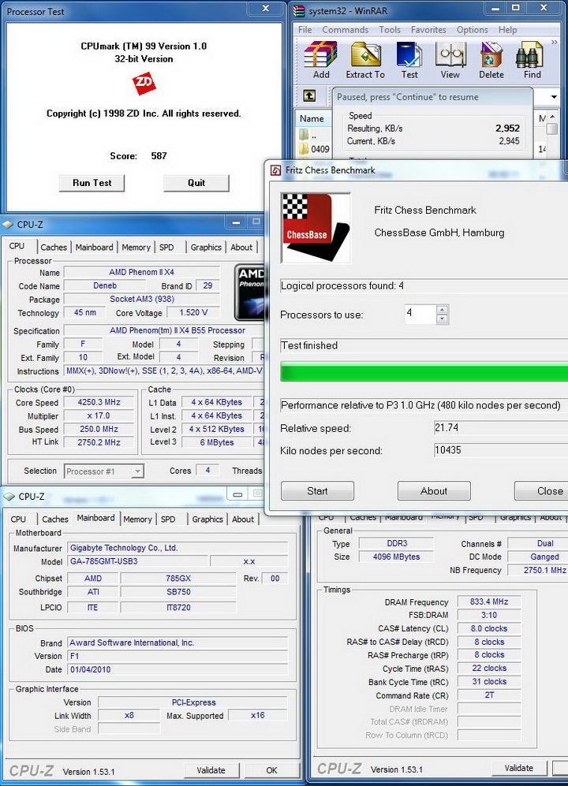Image resolution: width=568 pixels, height=786 pixels.
Task: Click the lower CPU-Z Mainboard window title icon
Action: [x=9, y=496]
